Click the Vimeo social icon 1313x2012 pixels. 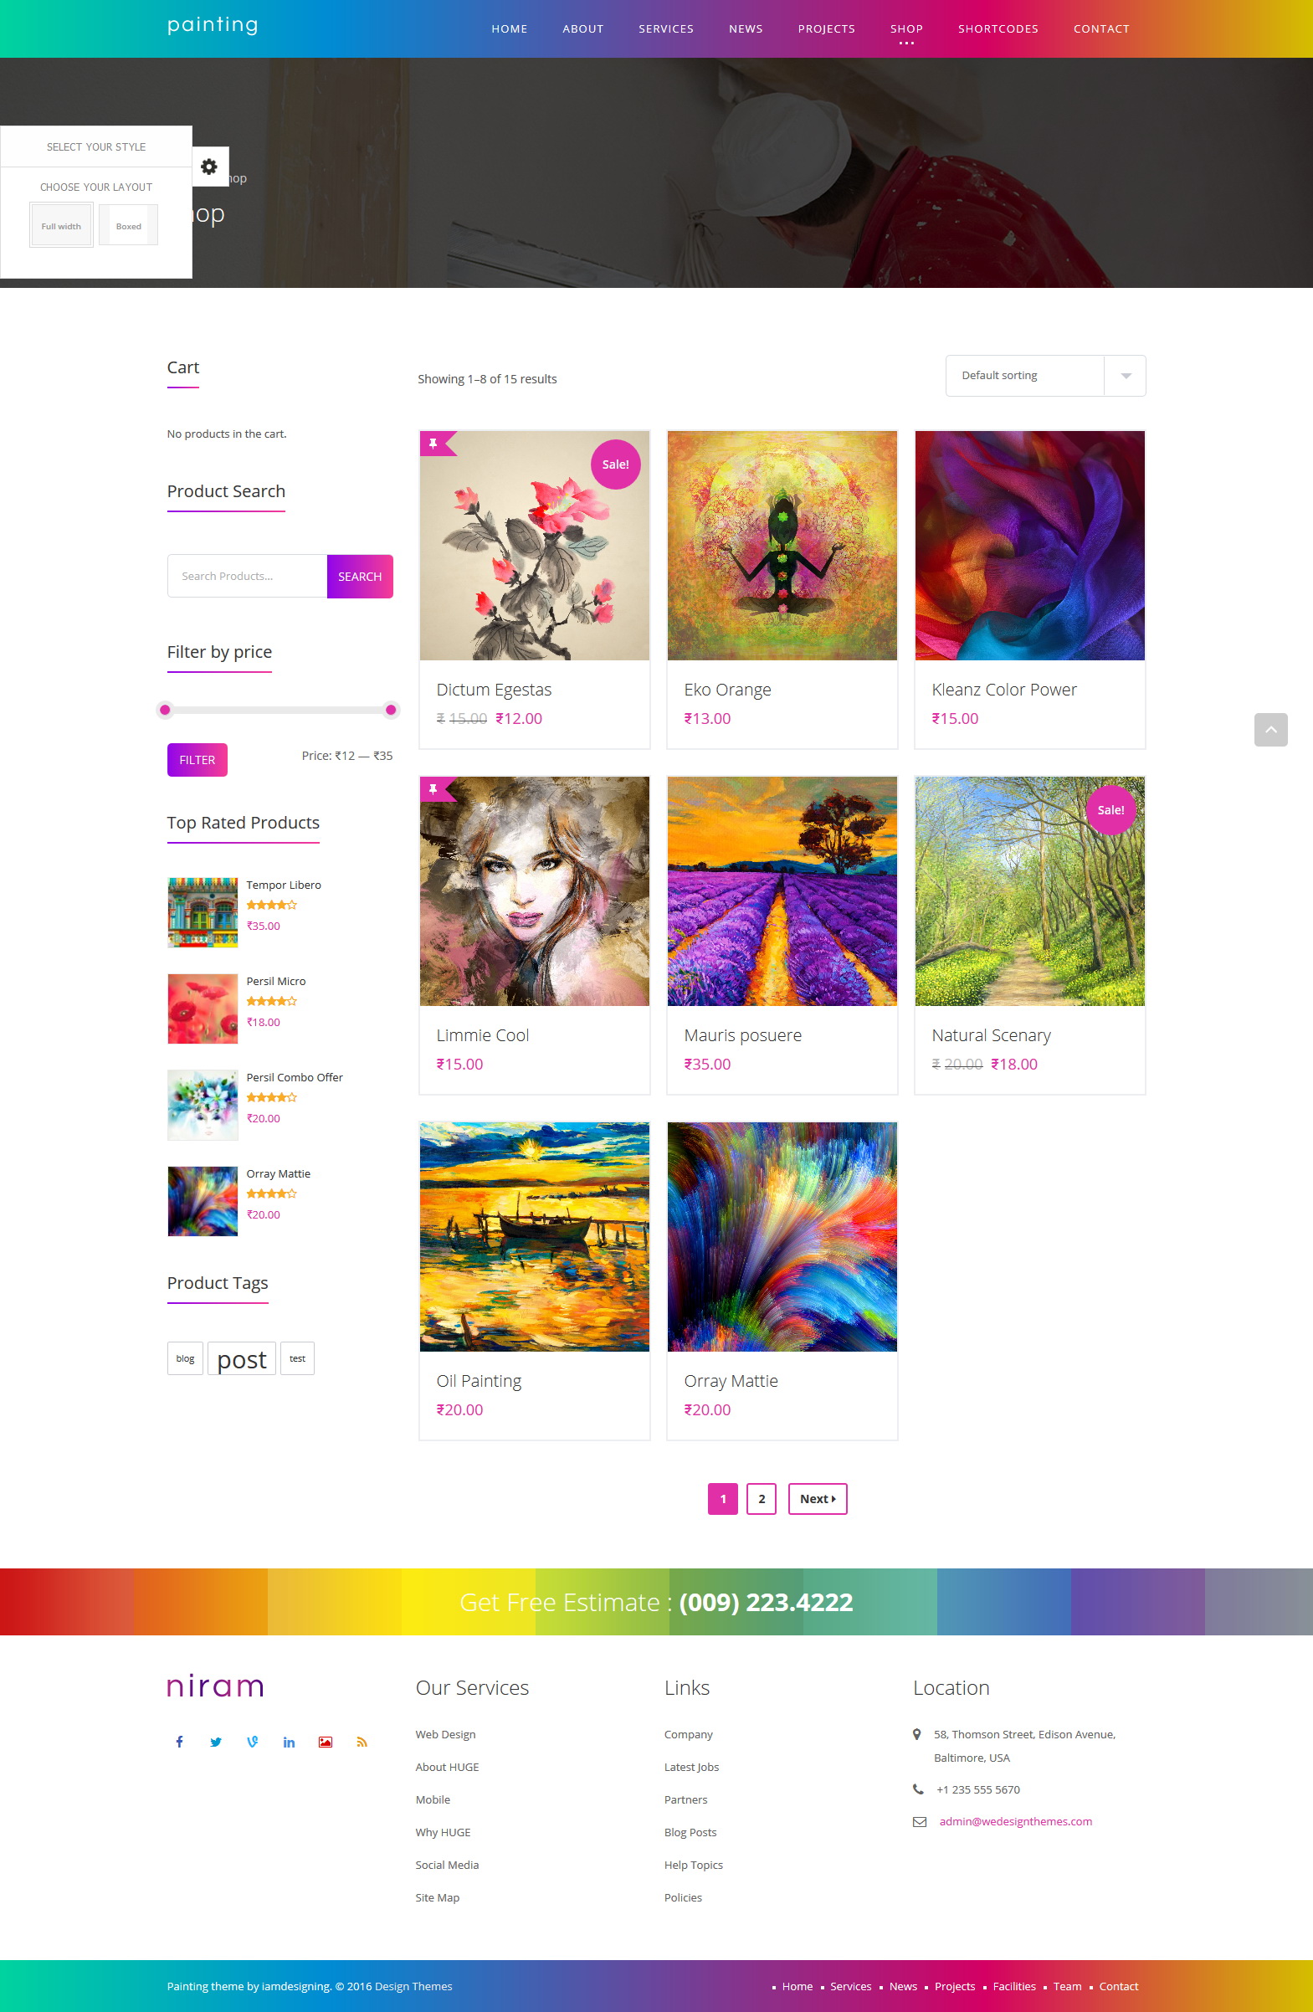[252, 1742]
